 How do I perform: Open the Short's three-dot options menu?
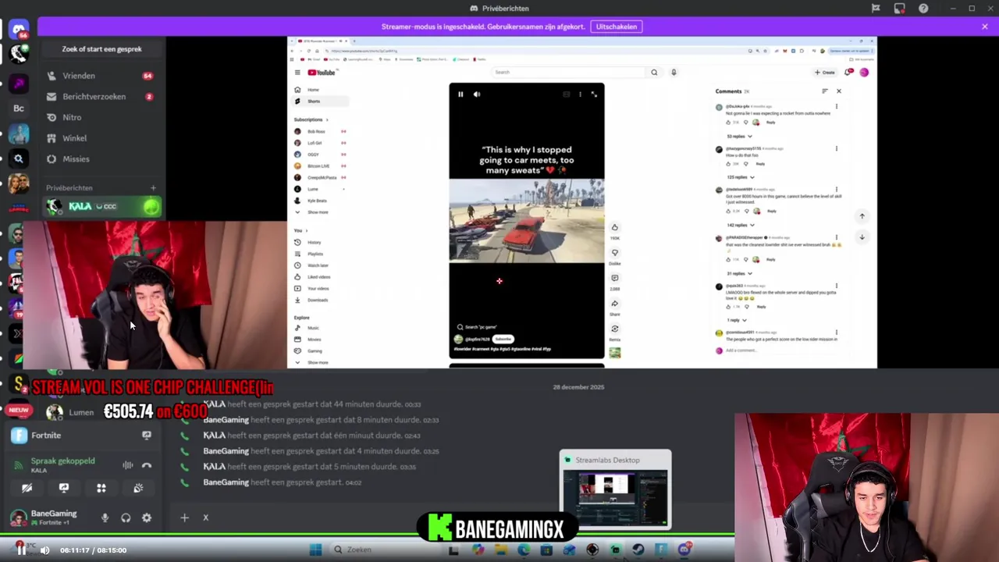pyautogui.click(x=580, y=94)
